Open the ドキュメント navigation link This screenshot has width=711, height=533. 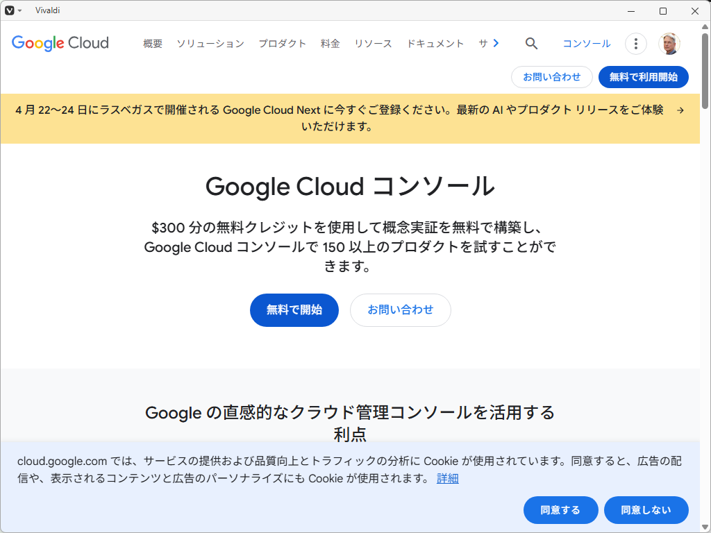point(435,43)
